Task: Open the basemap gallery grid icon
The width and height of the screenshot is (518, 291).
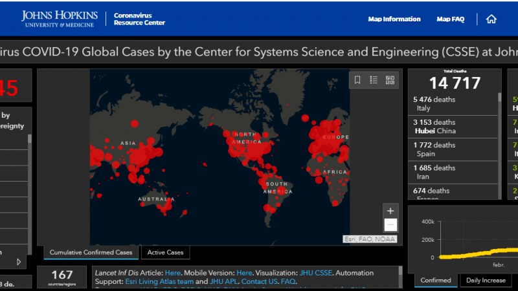Action: pos(390,80)
